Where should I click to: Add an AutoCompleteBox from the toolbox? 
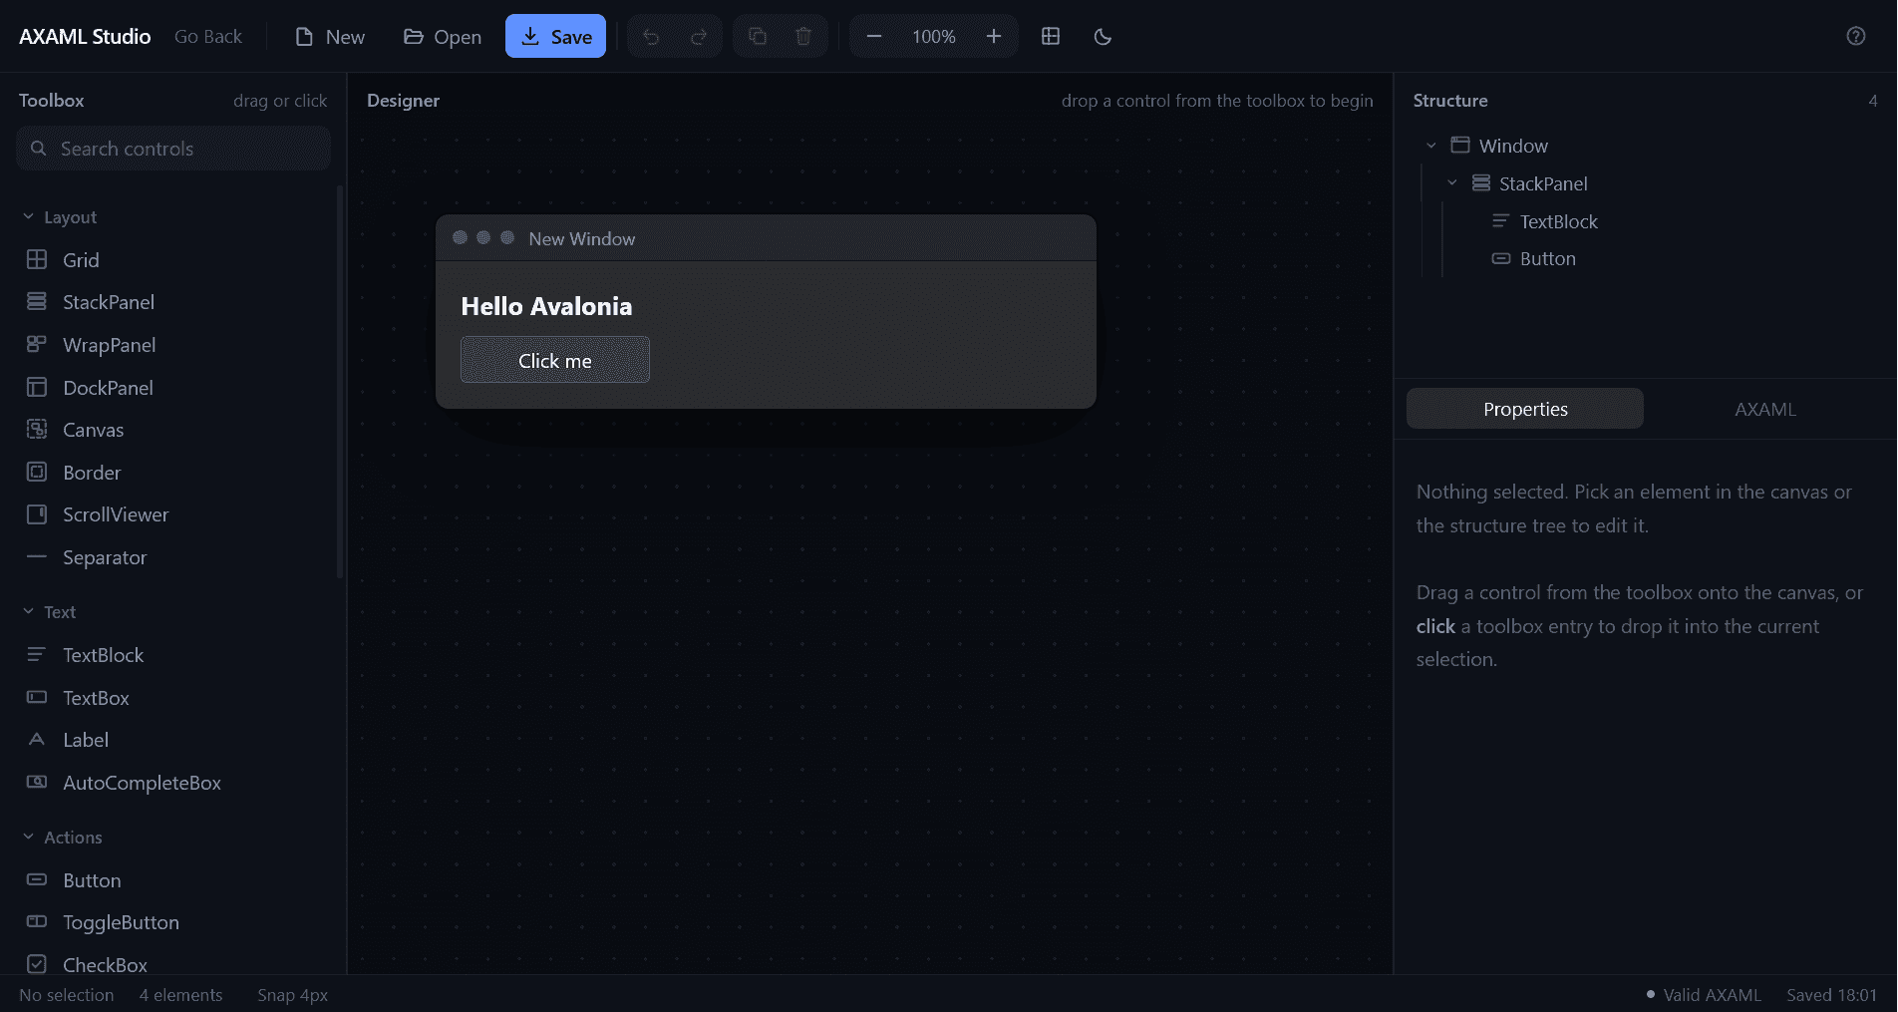point(173,783)
